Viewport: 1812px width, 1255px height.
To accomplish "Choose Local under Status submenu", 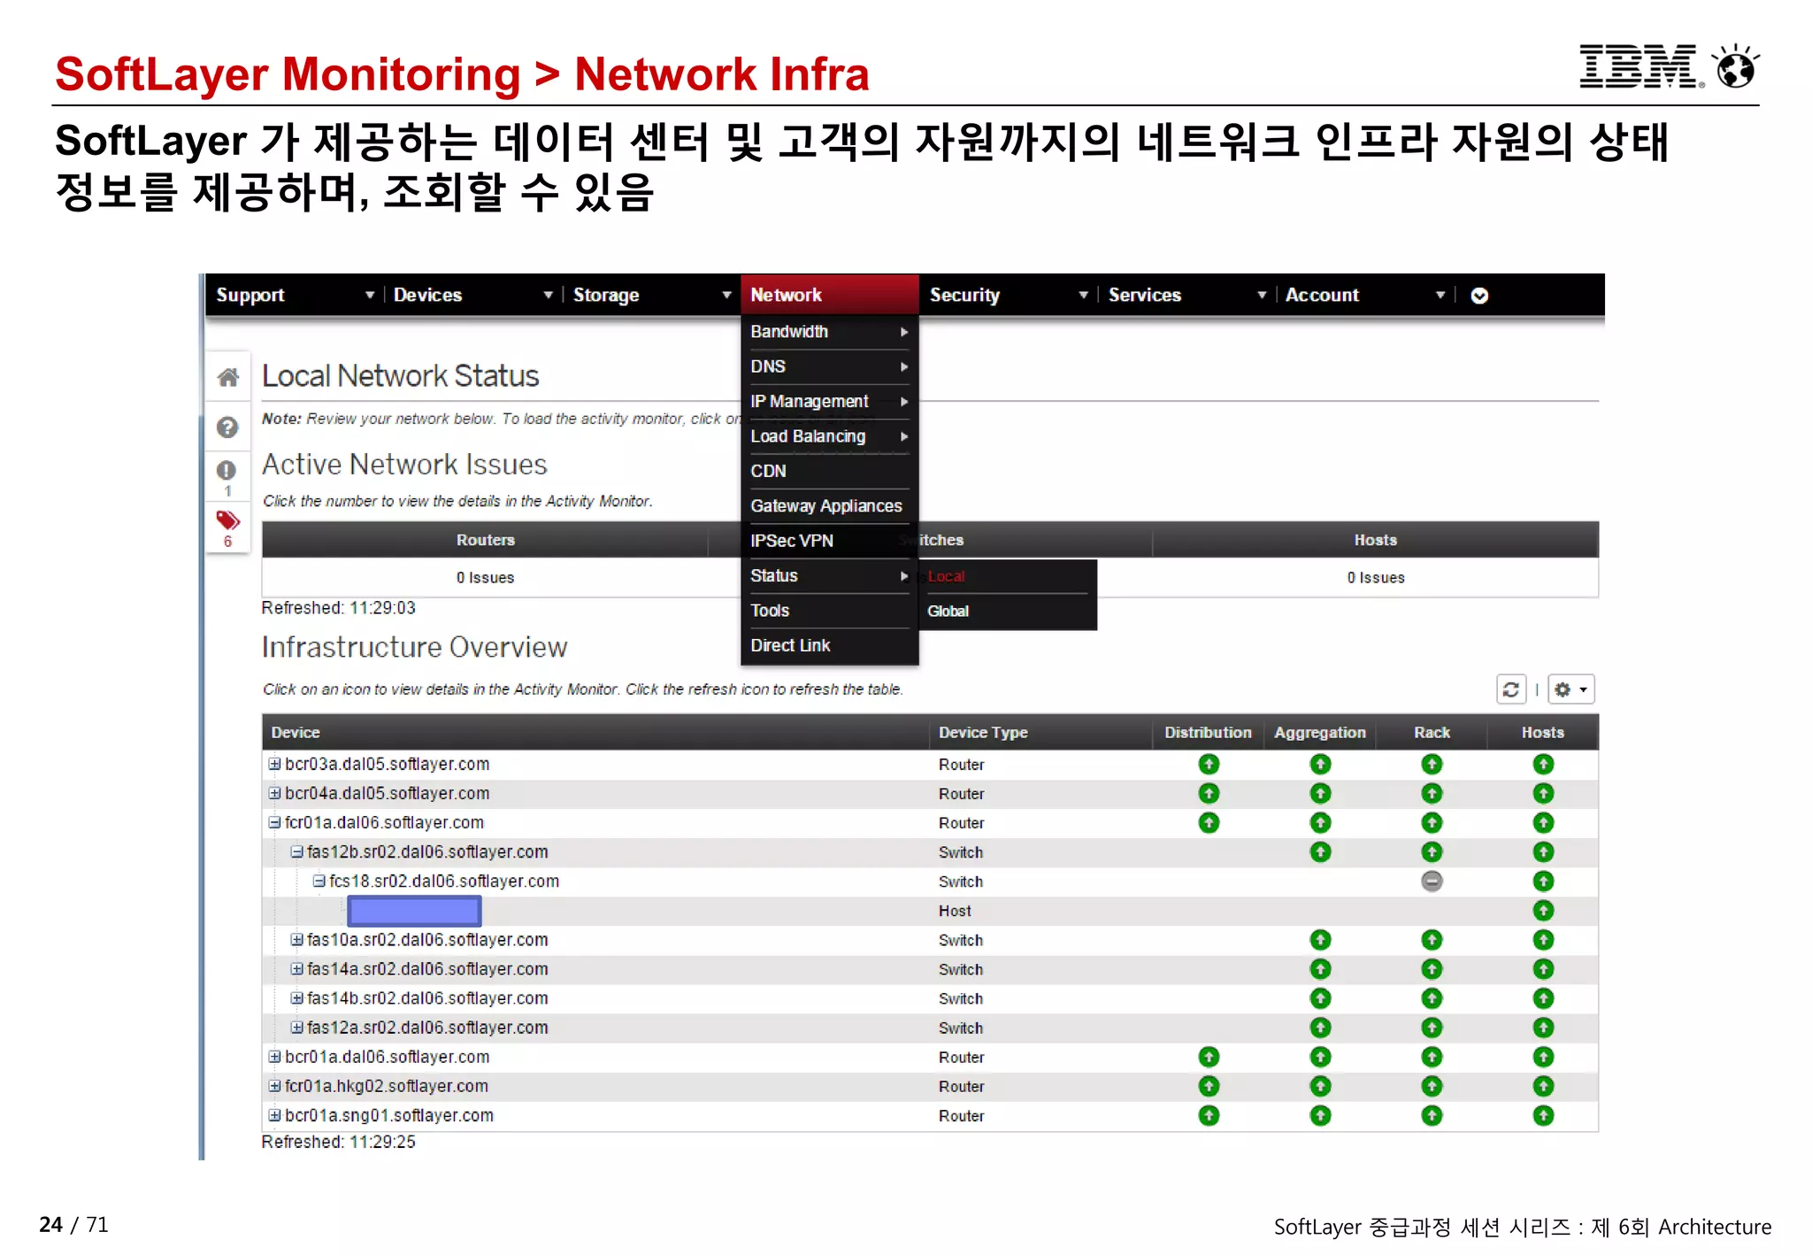I will click(x=1008, y=576).
